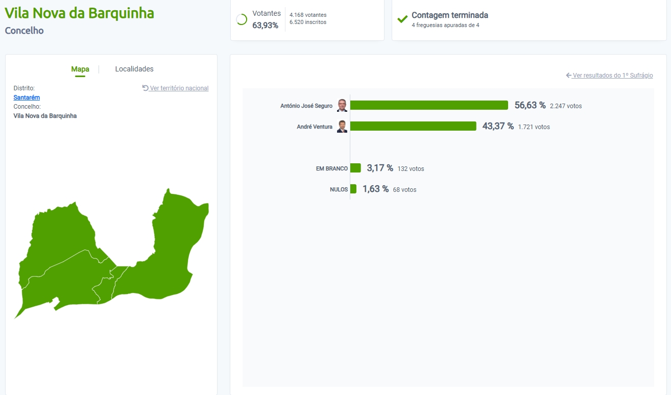671x395 pixels.
Task: Click the 56,63 % result percentage
Action: [x=530, y=105]
